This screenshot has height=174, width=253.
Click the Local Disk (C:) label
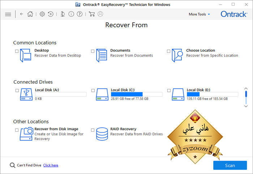pos(123,90)
